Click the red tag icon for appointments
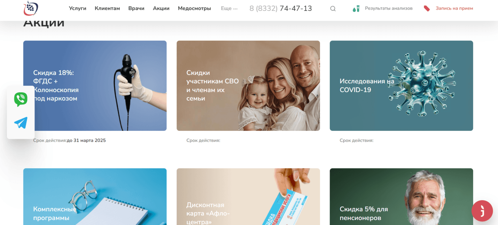Image resolution: width=498 pixels, height=225 pixels. tap(427, 9)
